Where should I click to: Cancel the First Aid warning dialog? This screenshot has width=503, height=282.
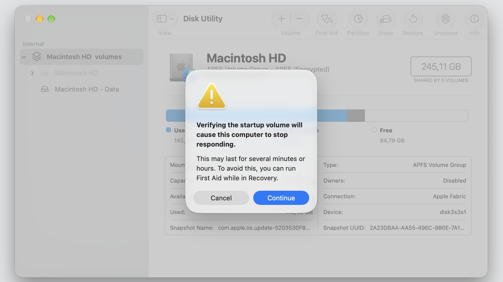click(x=221, y=198)
